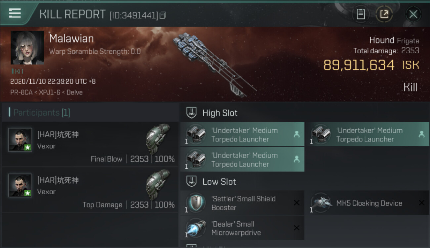Select the 'Dealer' Small Microwarpdrive item
430x248 pixels.
(x=242, y=228)
